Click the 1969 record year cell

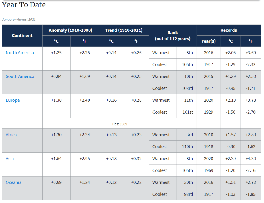[x=209, y=170]
